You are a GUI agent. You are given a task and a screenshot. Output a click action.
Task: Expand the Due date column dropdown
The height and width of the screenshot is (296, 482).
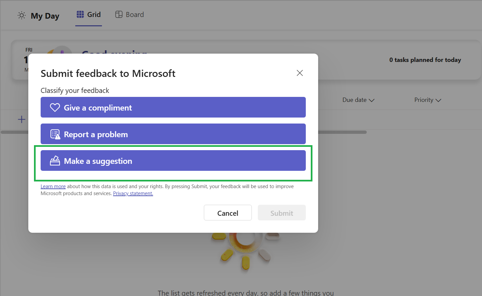358,100
